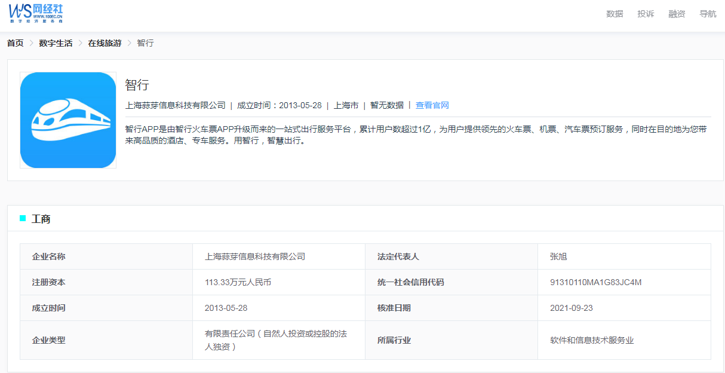The height and width of the screenshot is (373, 725).
Task: Click the credit code 91310110MA1G83JC4M
Action: click(x=595, y=282)
